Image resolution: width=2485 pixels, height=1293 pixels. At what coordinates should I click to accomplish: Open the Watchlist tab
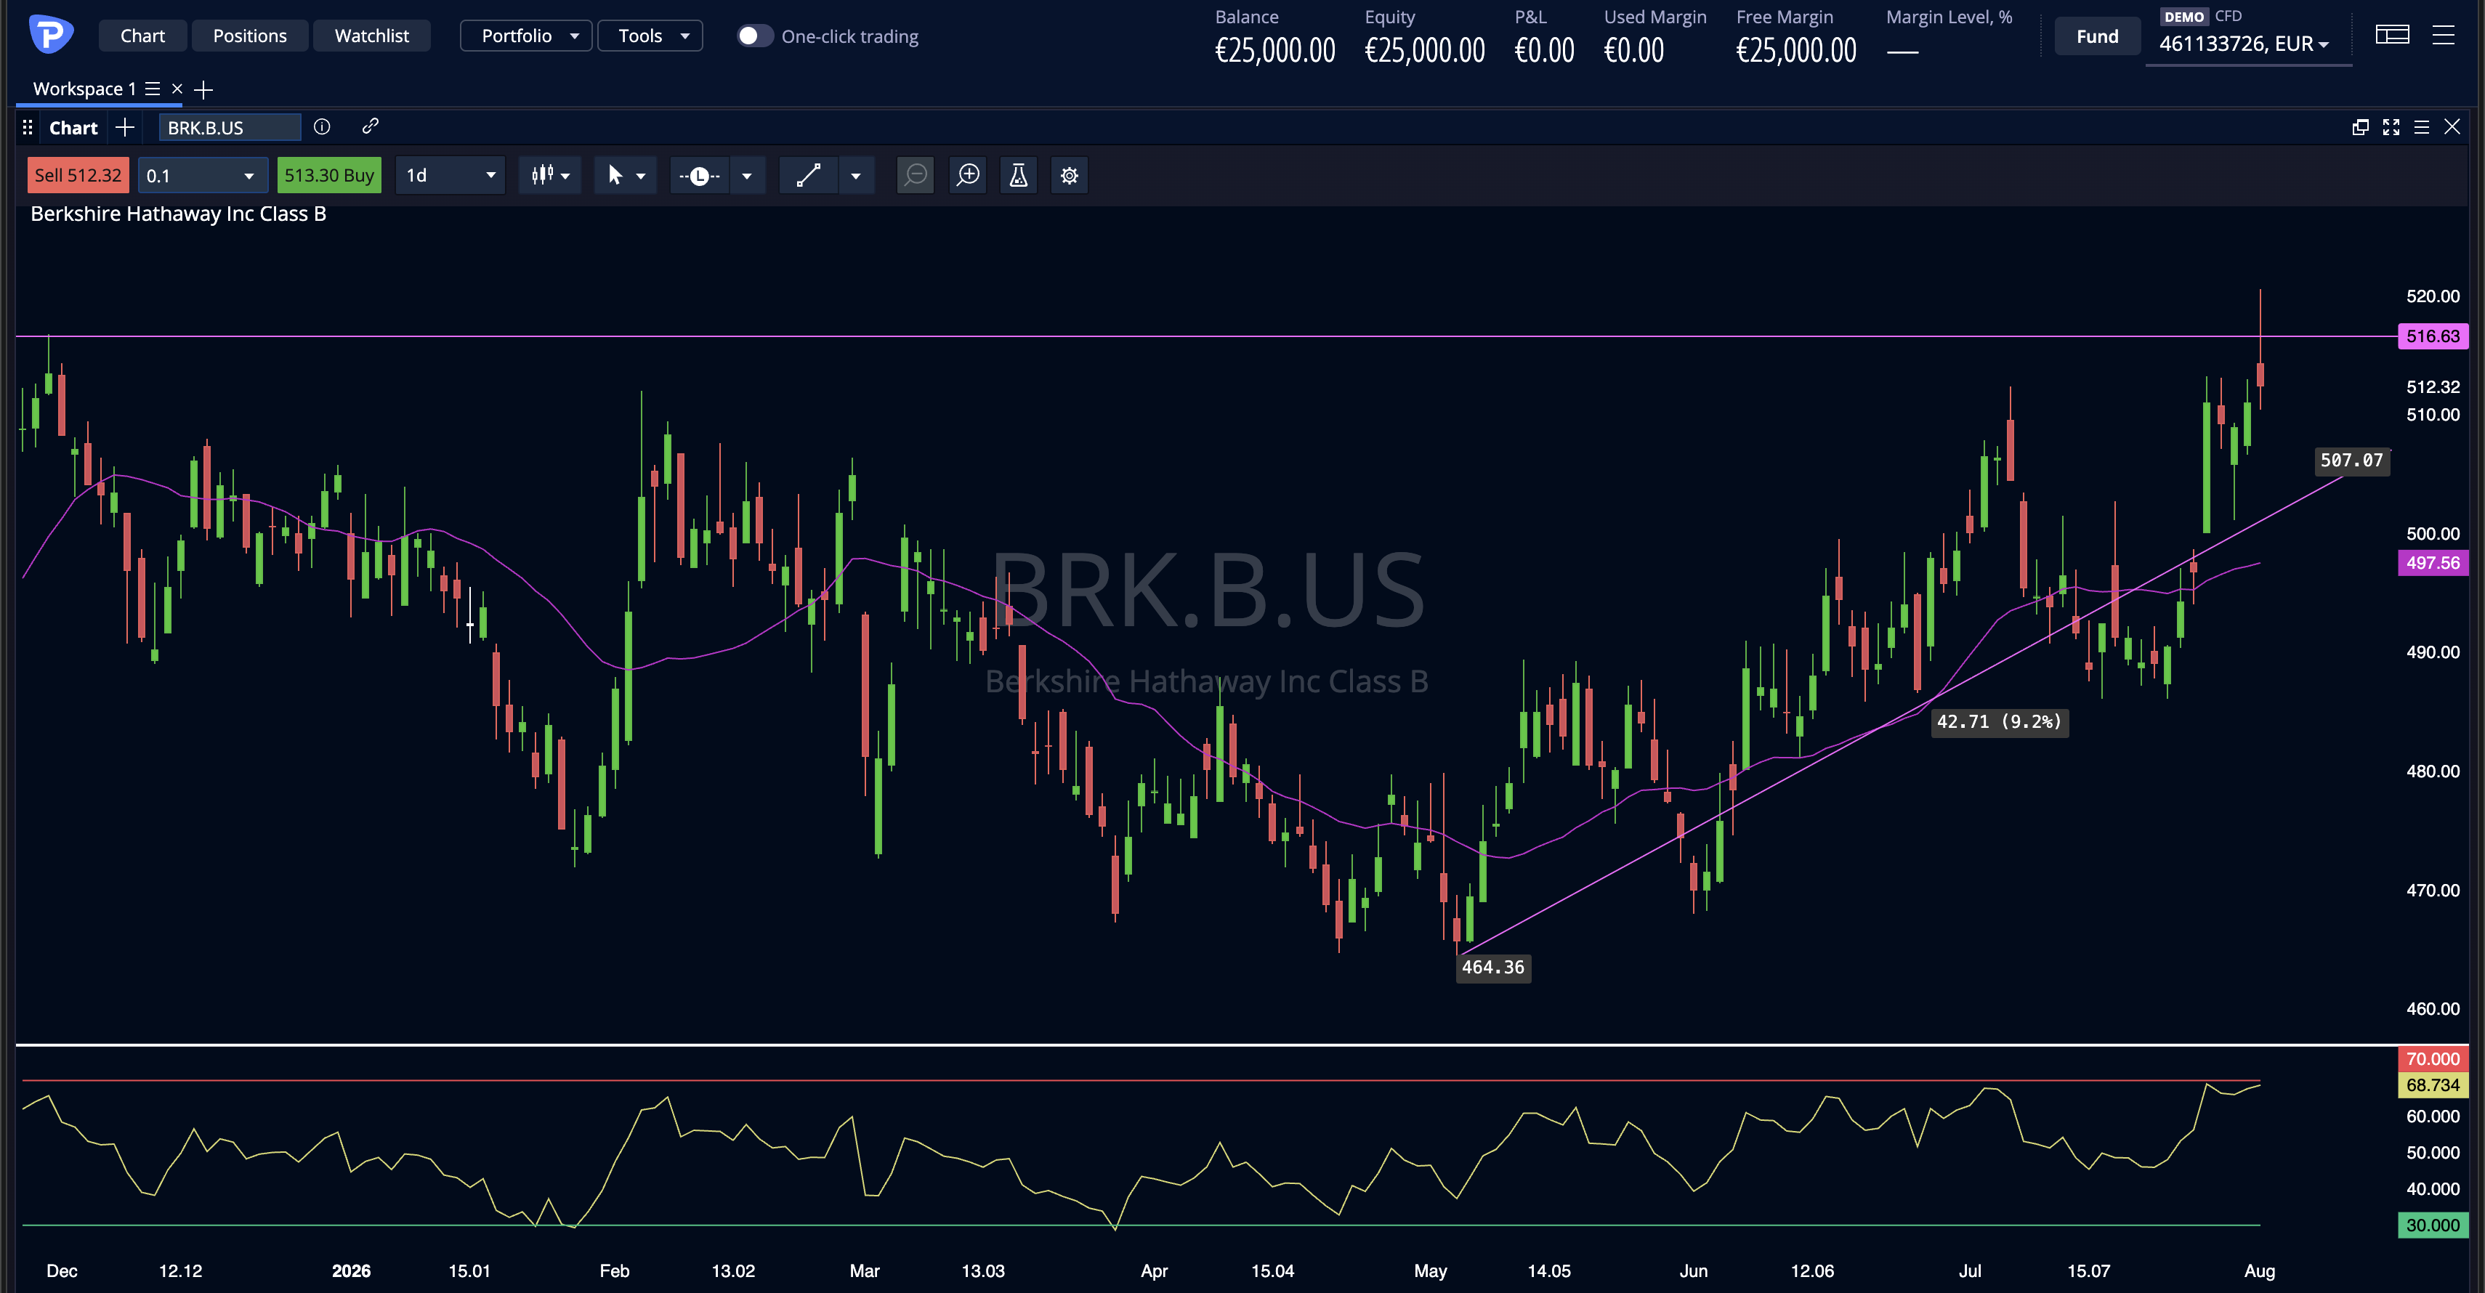tap(371, 36)
